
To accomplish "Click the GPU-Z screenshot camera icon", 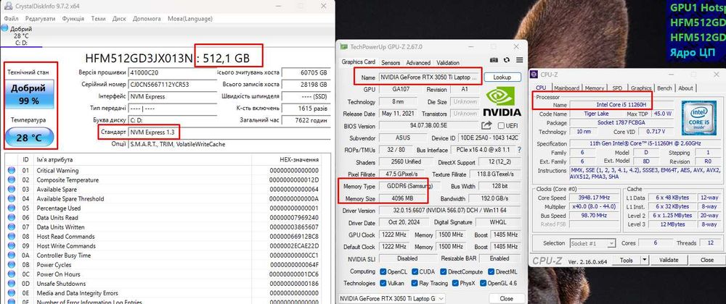I will coord(494,60).
